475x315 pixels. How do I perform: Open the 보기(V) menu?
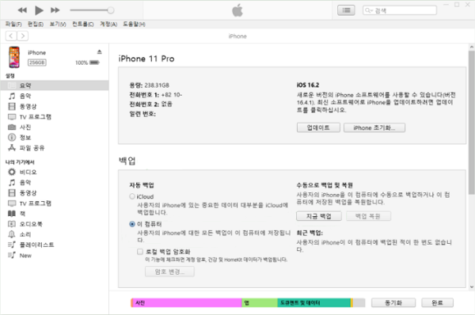tap(58, 25)
